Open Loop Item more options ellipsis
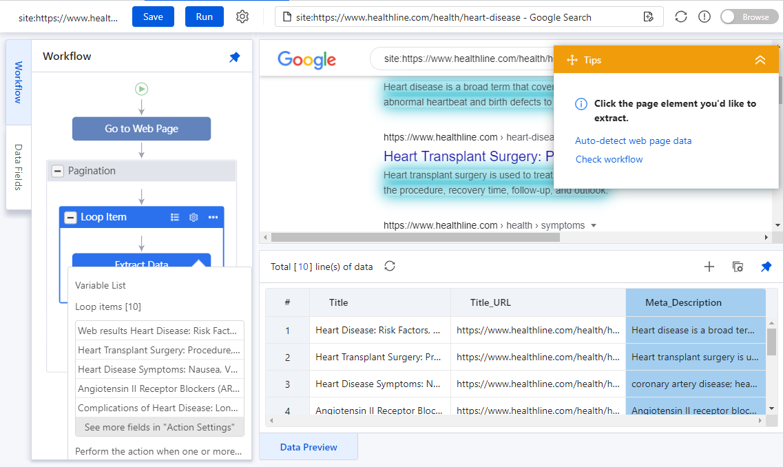Screen dimensions: 783x467 213,217
